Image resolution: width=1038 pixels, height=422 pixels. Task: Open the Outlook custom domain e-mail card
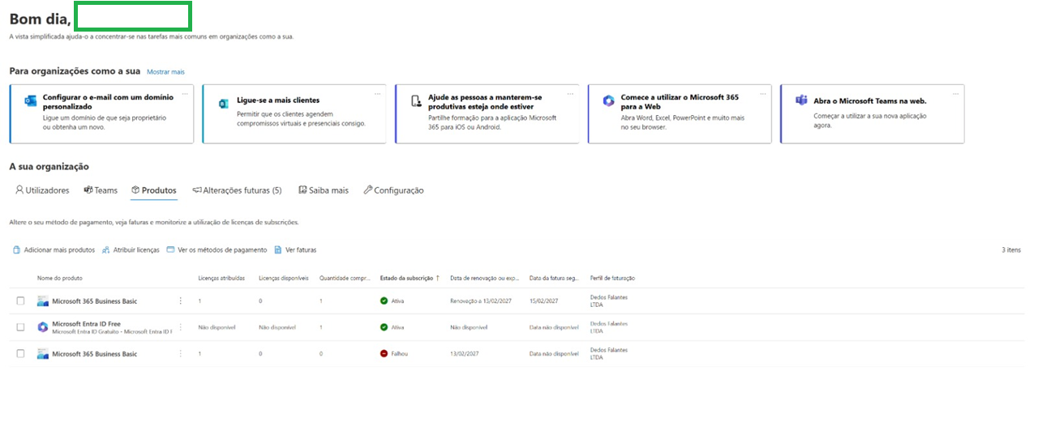tap(101, 114)
